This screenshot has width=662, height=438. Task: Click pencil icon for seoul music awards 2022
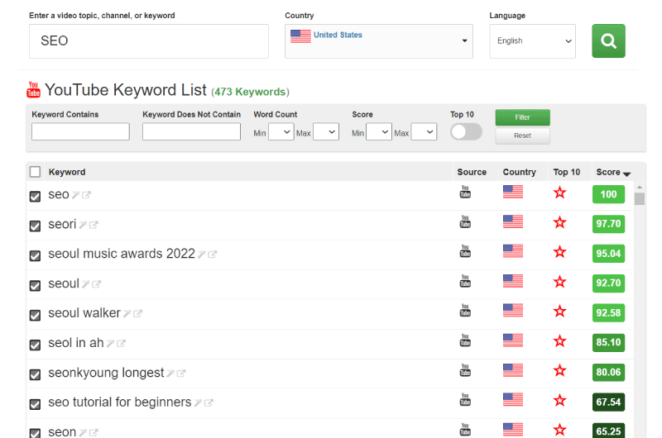[x=202, y=255]
